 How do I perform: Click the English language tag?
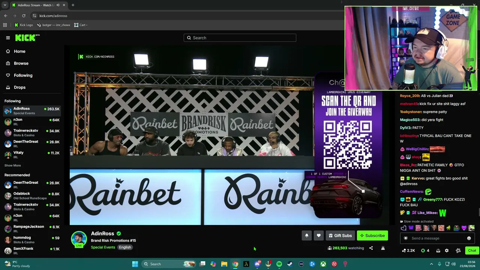125,247
